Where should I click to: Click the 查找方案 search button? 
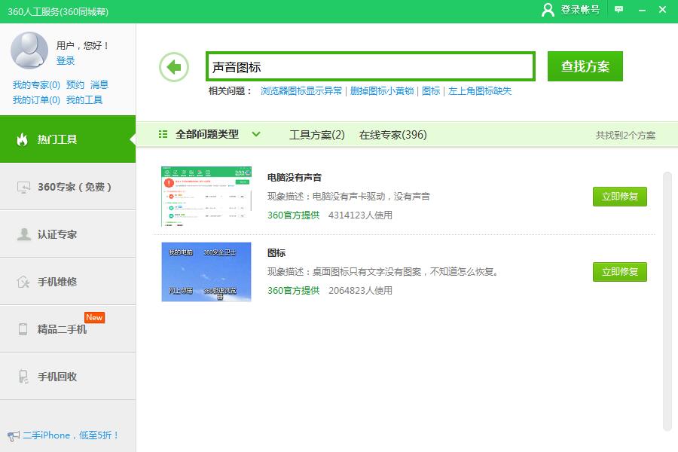click(585, 66)
